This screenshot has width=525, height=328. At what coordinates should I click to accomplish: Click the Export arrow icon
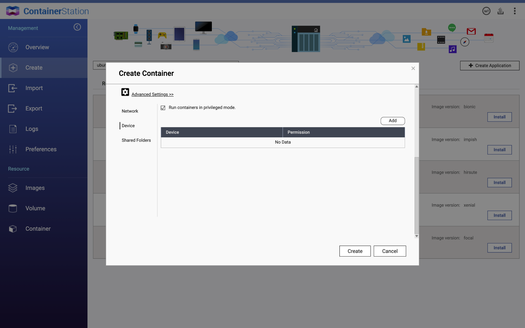coord(13,109)
